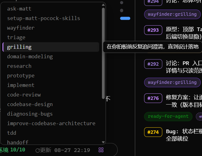Image resolution: width=202 pixels, height=156 pixels.
Task: Select the highlighted grilling skill
Action: 51,47
